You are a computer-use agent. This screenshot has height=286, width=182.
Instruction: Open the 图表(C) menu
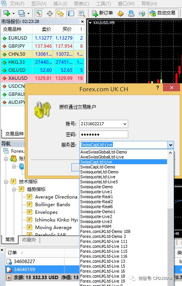[x=81, y=3]
